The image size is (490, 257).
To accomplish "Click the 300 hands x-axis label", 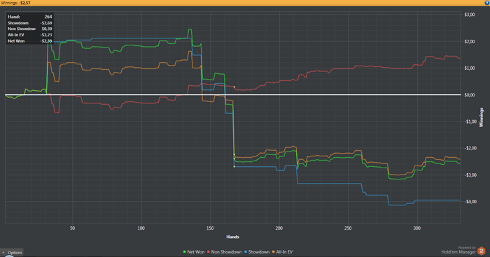I will pyautogui.click(x=417, y=228).
